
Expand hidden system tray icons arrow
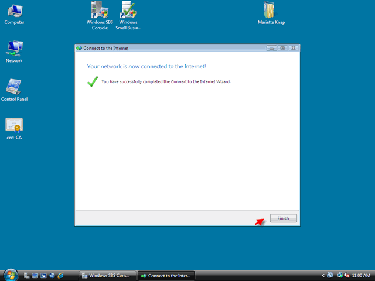click(x=323, y=276)
